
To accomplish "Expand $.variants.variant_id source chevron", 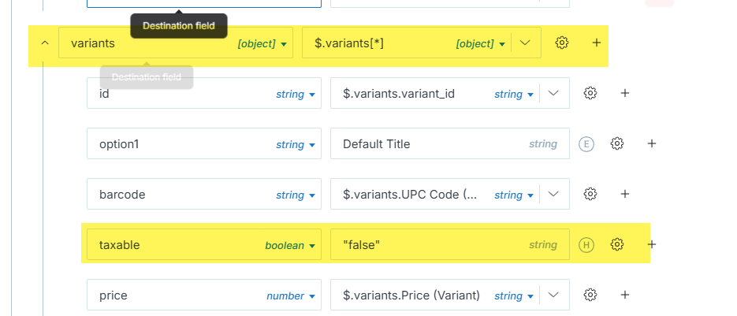I will click(x=553, y=93).
